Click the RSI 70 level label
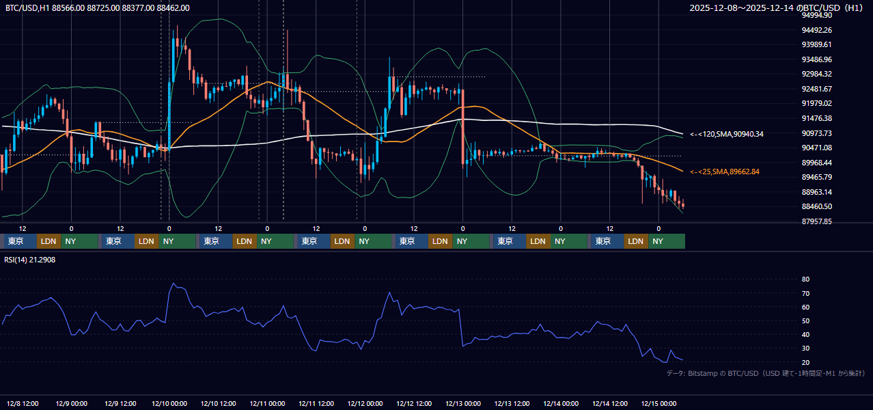873x410 pixels. coord(805,293)
